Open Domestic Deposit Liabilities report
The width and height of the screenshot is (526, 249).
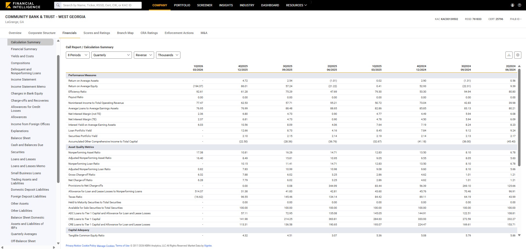[x=30, y=190]
